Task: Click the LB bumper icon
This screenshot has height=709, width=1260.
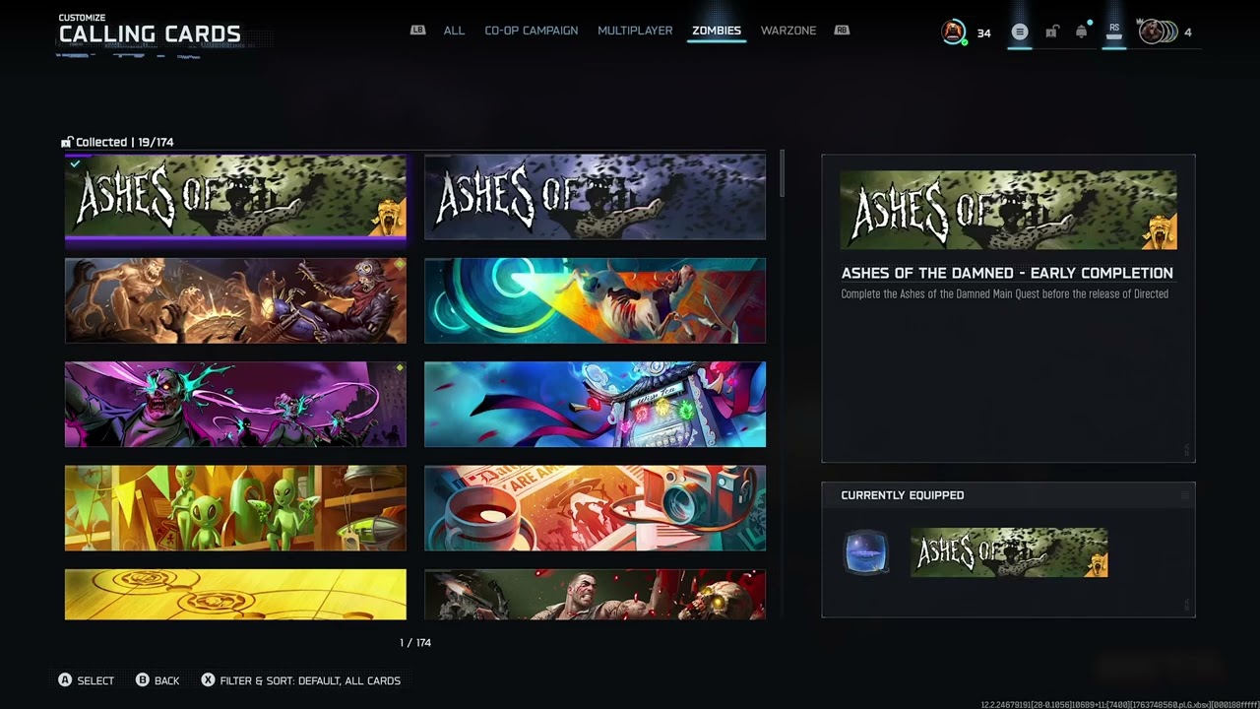Action: point(418,31)
